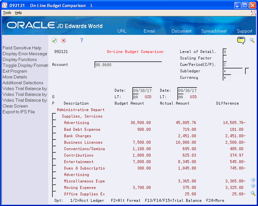Click the 10,000.00 actual amount
The image size is (258, 206).
186,142
